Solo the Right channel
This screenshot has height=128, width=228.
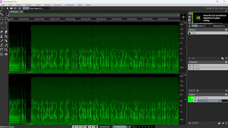click(x=193, y=69)
